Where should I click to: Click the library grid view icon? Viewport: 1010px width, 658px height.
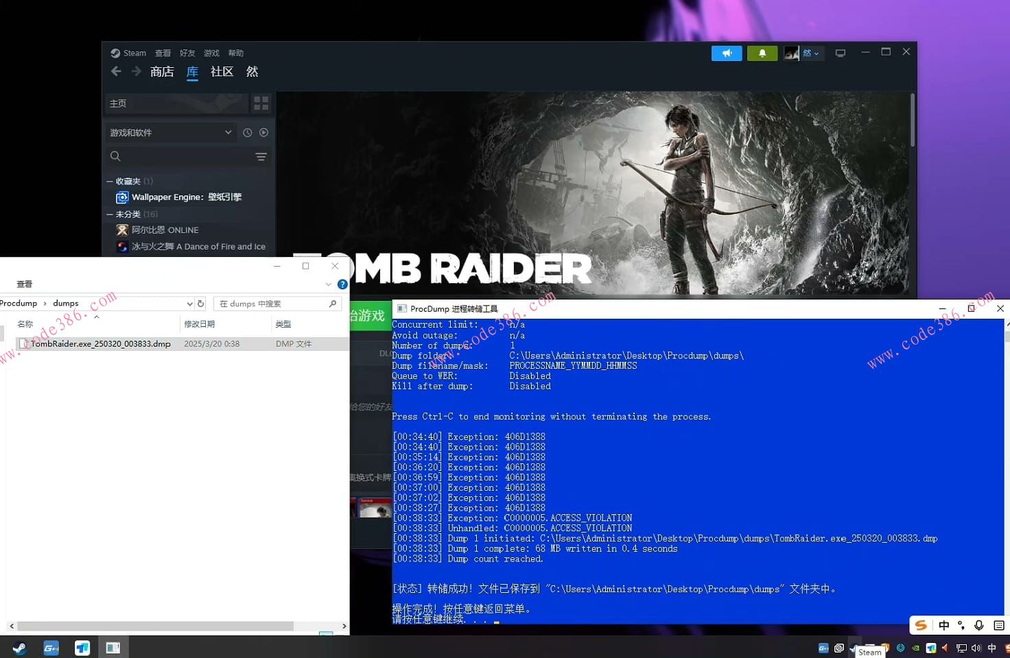261,103
